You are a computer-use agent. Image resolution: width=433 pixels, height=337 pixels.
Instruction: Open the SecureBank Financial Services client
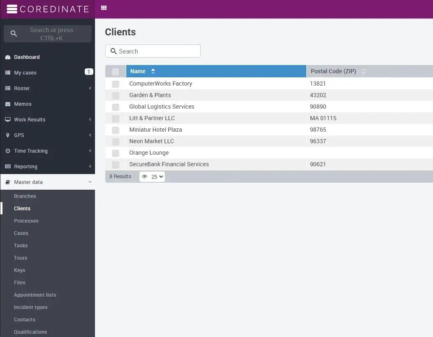tap(169, 164)
